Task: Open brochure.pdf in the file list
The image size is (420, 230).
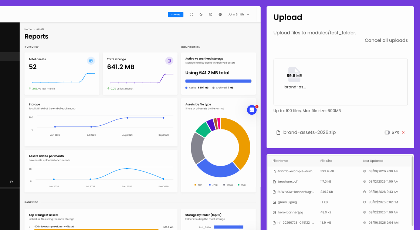Action: pyautogui.click(x=287, y=182)
